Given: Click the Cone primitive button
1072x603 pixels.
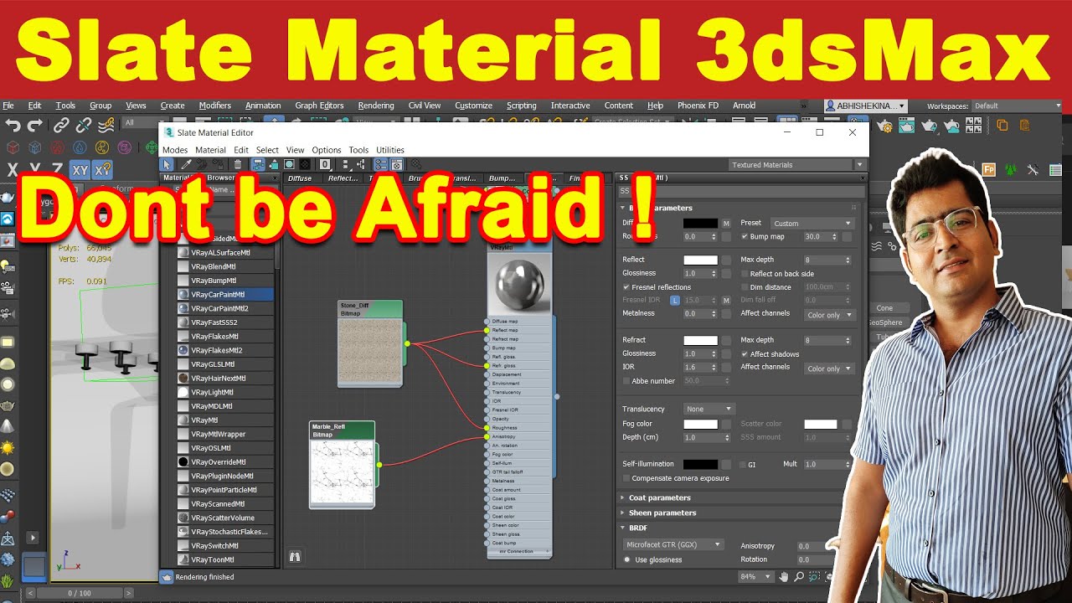Looking at the screenshot, I should tap(884, 308).
